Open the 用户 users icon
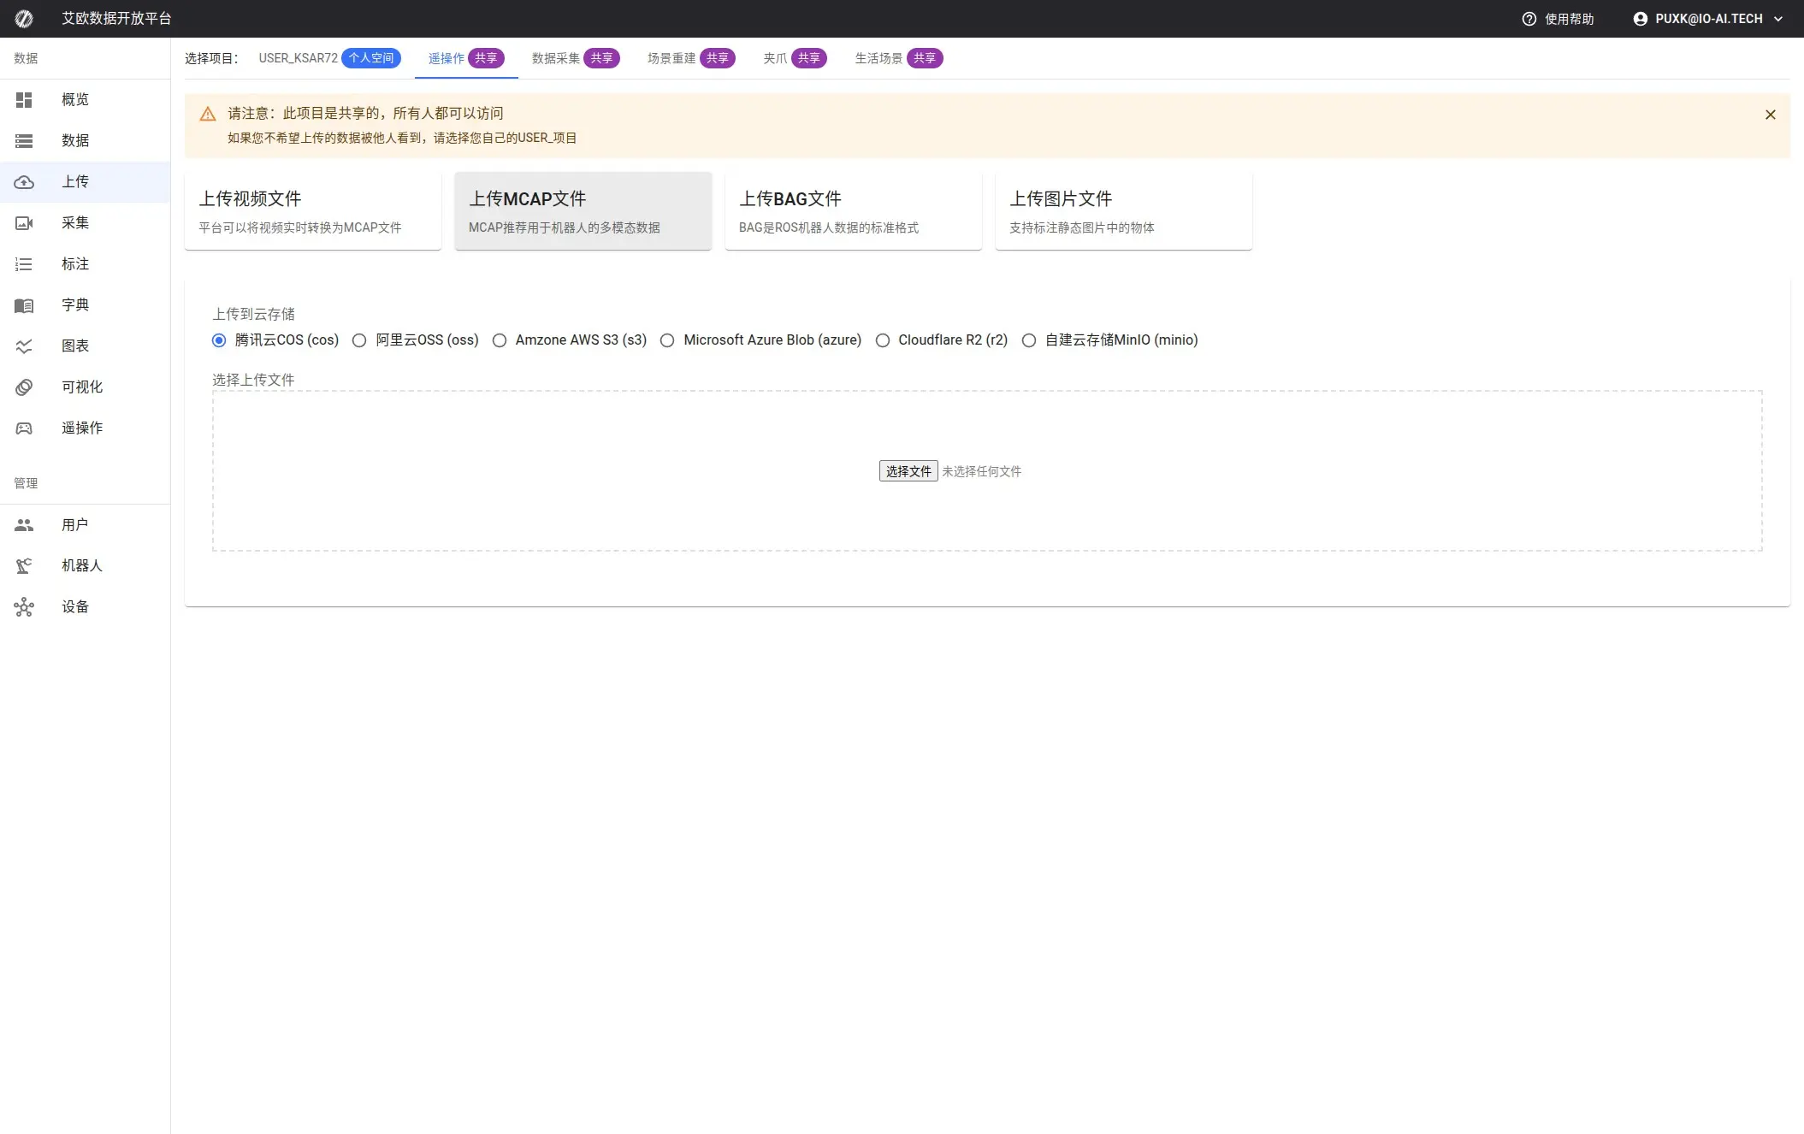 click(24, 525)
